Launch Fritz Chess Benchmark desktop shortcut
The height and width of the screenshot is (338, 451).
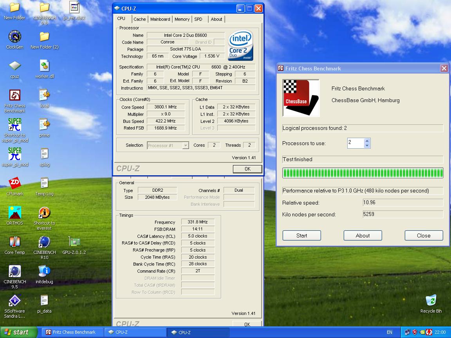point(14,101)
